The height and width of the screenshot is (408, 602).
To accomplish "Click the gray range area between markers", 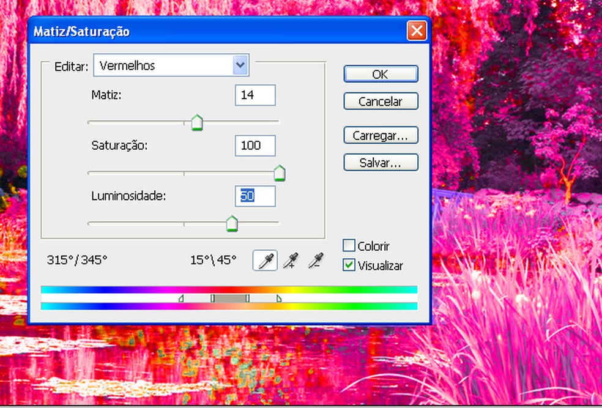I will tap(230, 299).
